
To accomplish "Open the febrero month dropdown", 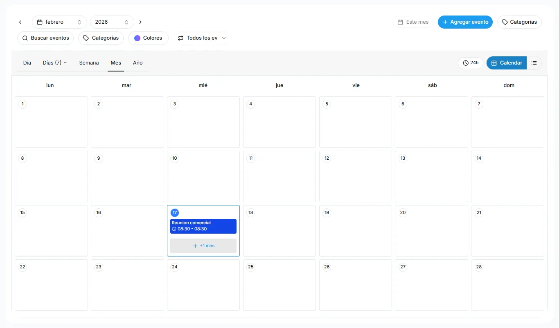I will (59, 22).
